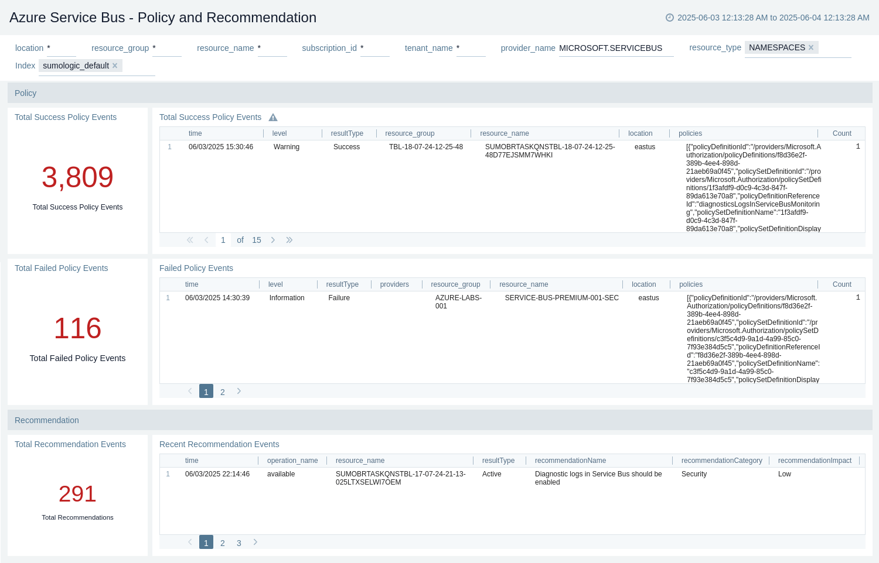This screenshot has height=563, width=879.
Task: Click the 06/03/2025 22:14:46 time cell
Action: tap(217, 474)
